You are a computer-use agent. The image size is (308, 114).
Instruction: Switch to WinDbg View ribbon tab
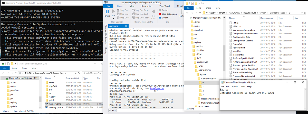[x=132, y=6]
